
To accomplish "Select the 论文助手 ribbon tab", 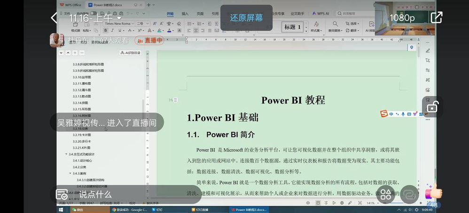I will (297, 14).
